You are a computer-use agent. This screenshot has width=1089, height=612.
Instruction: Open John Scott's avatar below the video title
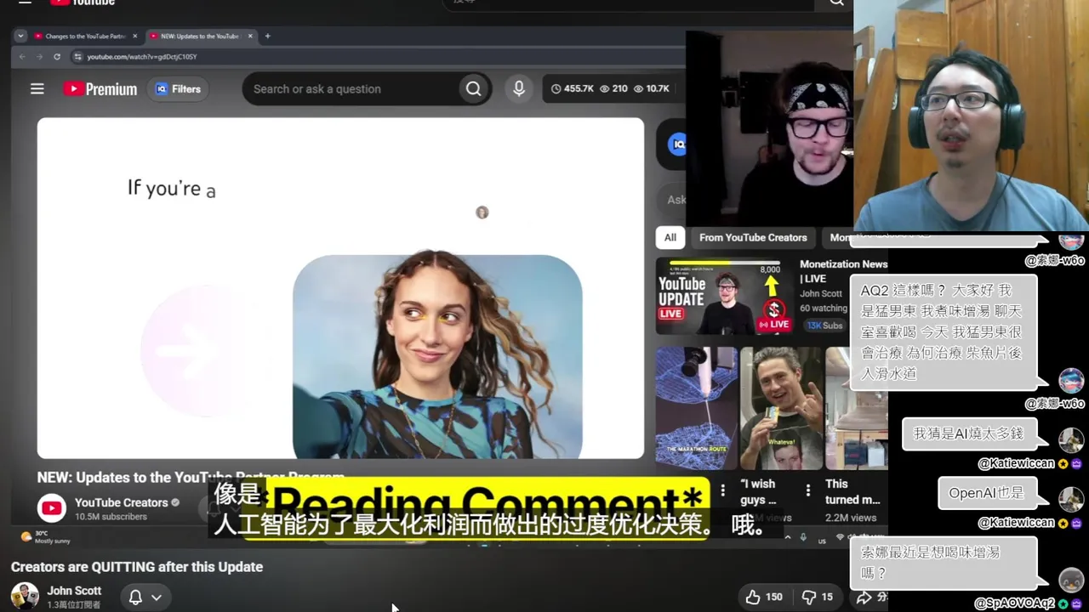click(x=25, y=596)
